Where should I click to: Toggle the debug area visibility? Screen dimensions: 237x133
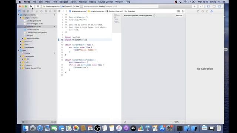tap(214, 6)
